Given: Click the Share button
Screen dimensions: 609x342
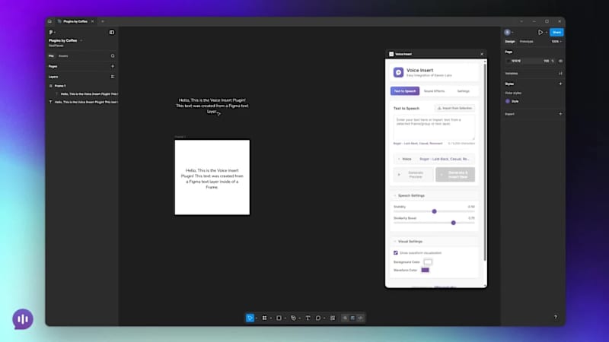Looking at the screenshot, I should [556, 32].
